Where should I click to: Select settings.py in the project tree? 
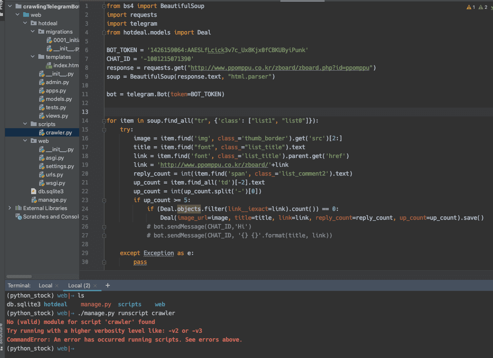[x=60, y=166]
